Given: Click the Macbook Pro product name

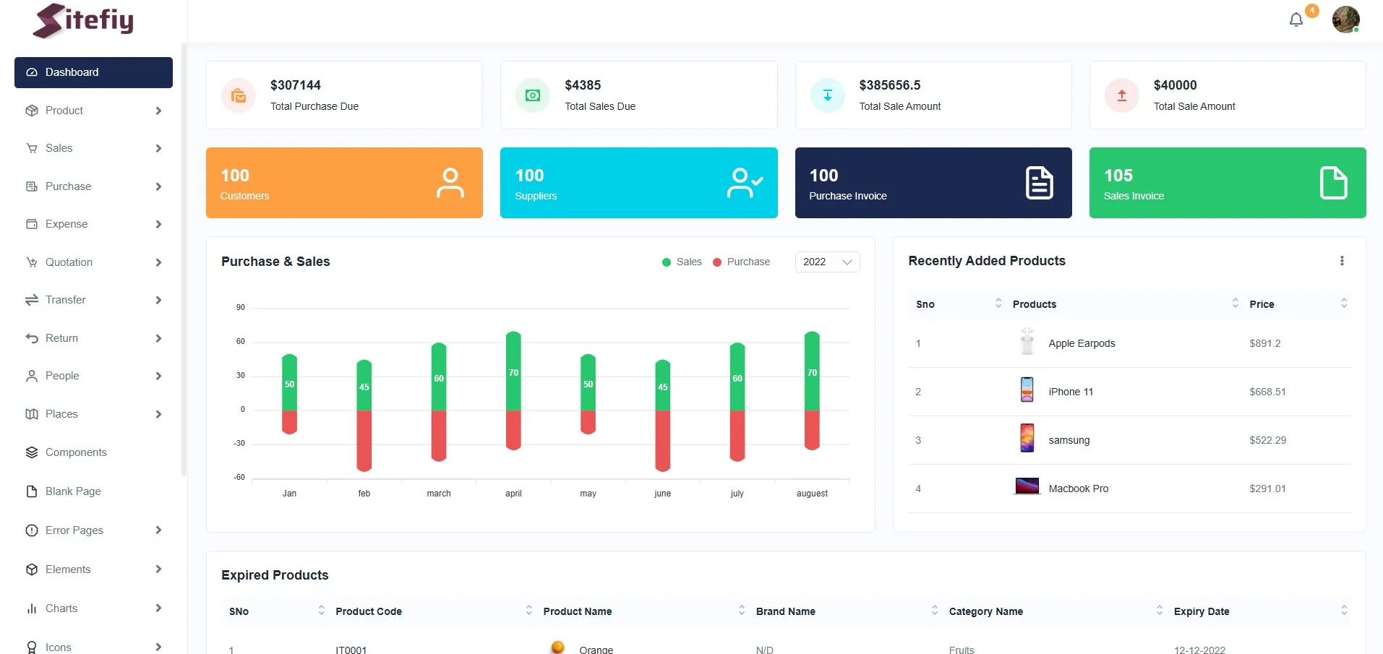Looking at the screenshot, I should (1078, 489).
